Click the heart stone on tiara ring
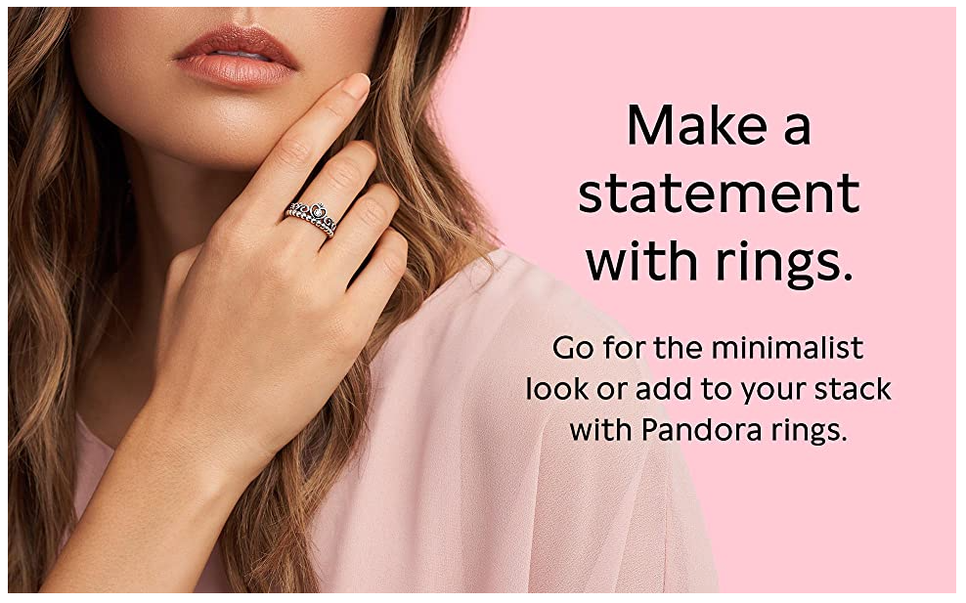 318,209
